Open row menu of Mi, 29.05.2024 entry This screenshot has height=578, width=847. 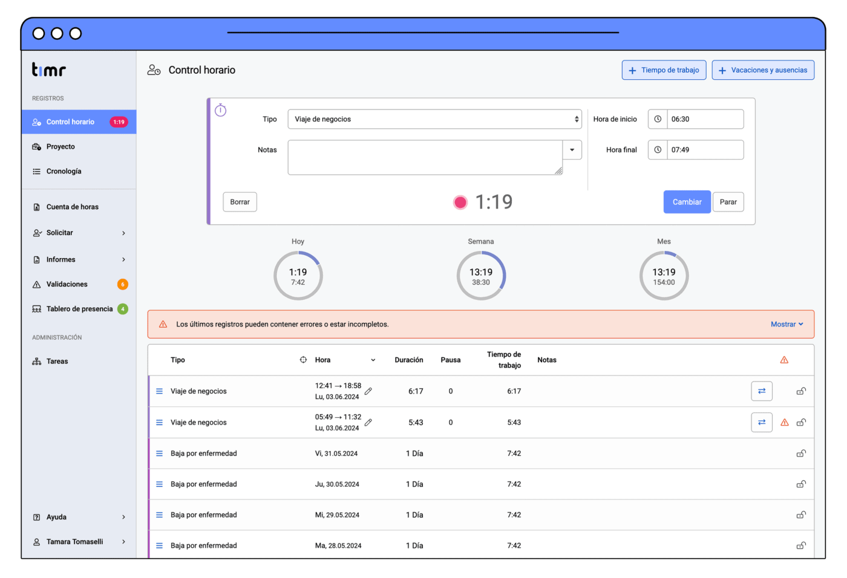160,515
